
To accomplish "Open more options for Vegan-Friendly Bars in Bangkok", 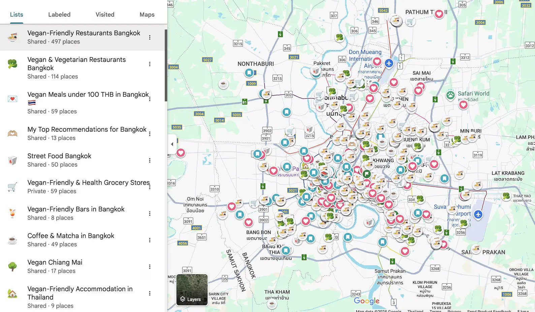I will (150, 213).
